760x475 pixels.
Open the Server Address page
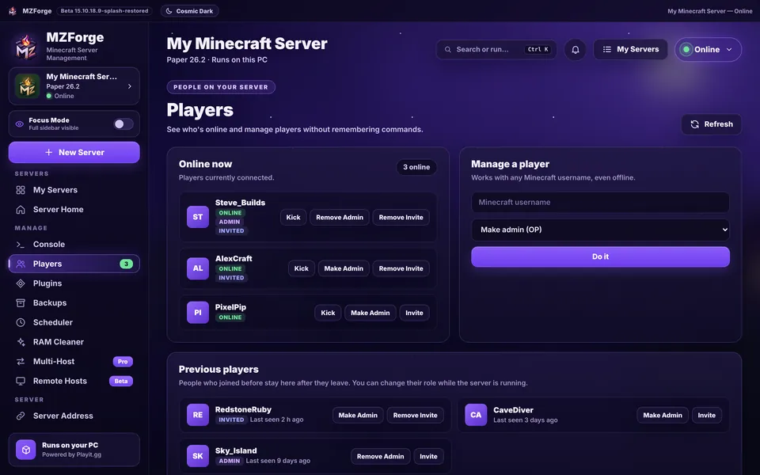[x=74, y=416]
